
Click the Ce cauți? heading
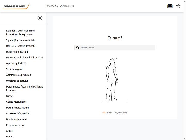(x=115, y=38)
